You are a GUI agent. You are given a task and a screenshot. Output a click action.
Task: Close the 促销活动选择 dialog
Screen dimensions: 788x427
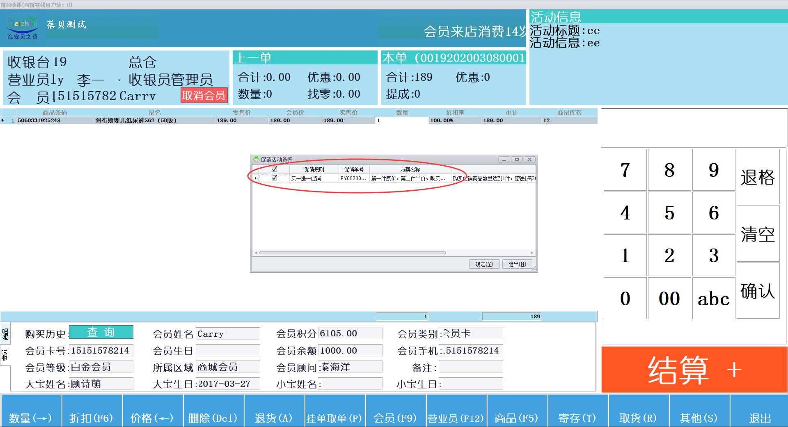pyautogui.click(x=529, y=159)
